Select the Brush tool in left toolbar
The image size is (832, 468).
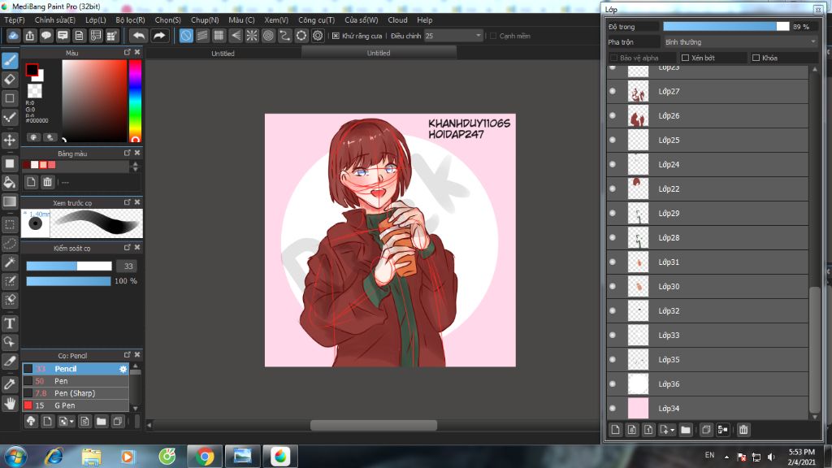(10, 60)
